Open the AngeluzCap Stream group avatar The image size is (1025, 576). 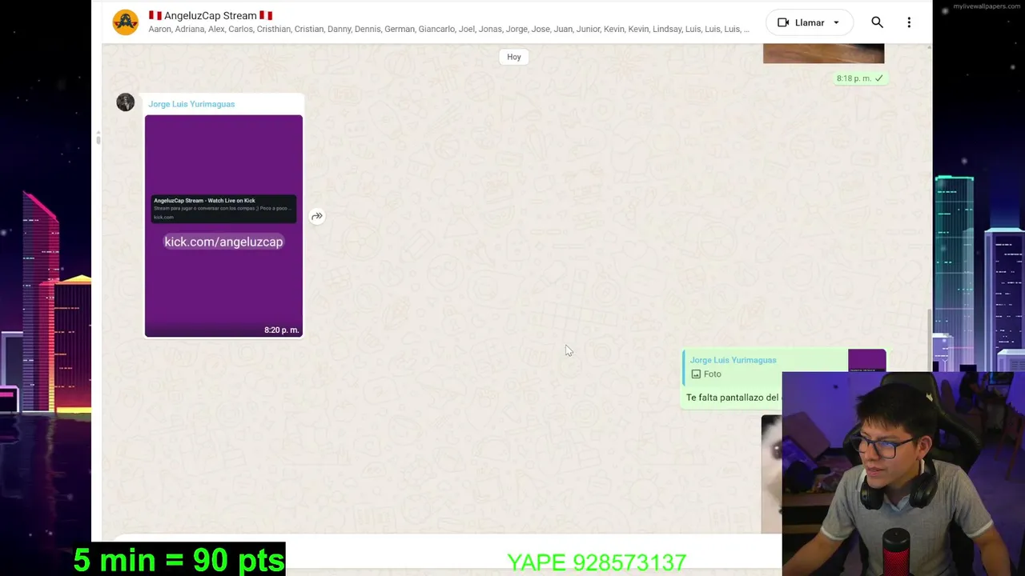[x=125, y=22]
